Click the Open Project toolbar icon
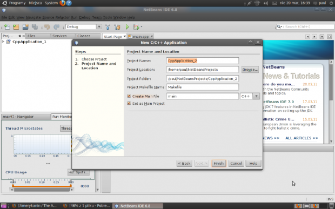This screenshot has width=335, height=209. coord(25,27)
